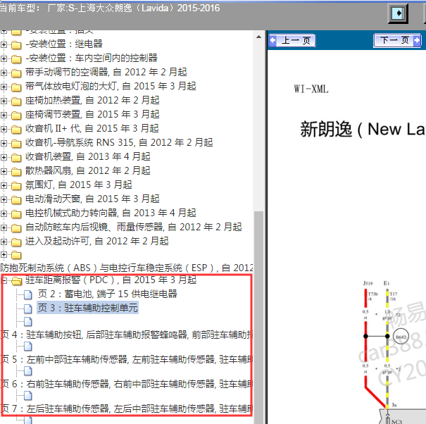Click folder icon of -安装位置：继电器

[16, 44]
